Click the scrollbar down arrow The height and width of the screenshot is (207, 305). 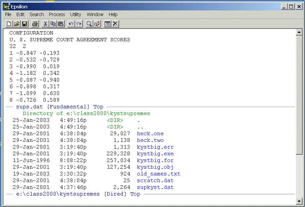[x=299, y=201]
